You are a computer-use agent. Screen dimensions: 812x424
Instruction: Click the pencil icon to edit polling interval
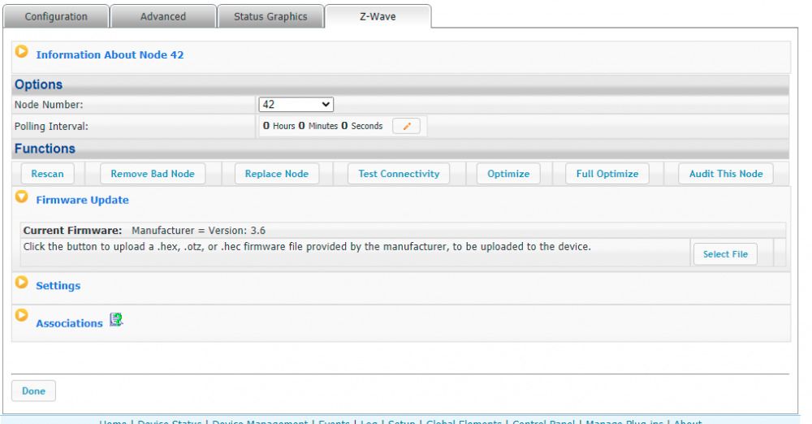(x=406, y=126)
